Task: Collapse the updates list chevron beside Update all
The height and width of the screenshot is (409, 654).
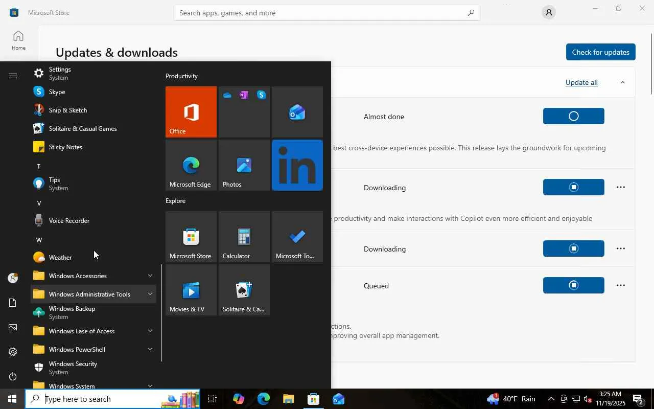Action: pos(622,82)
